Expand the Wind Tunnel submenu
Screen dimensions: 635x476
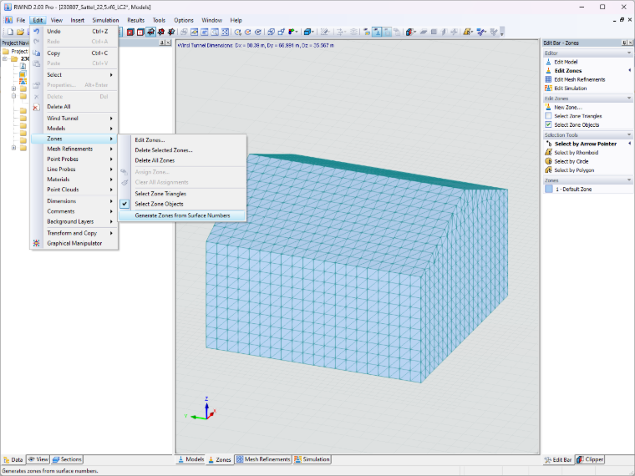(x=74, y=119)
